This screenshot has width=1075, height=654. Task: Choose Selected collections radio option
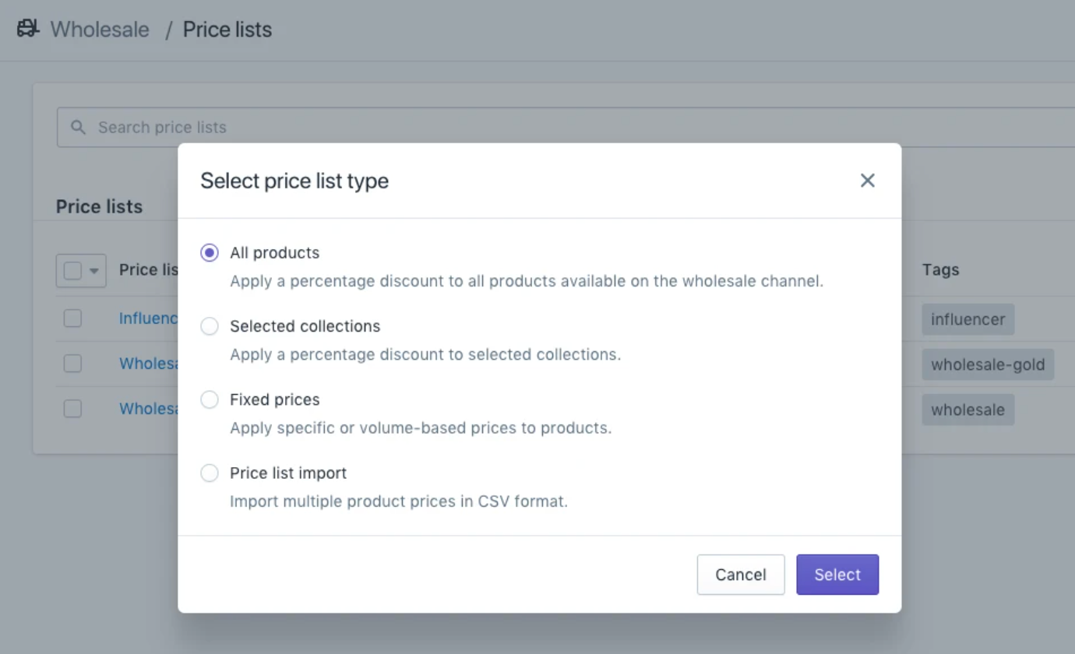(210, 326)
